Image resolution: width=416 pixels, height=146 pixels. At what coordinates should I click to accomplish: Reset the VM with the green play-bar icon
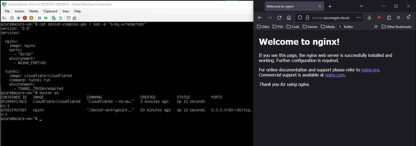(x=46, y=18)
